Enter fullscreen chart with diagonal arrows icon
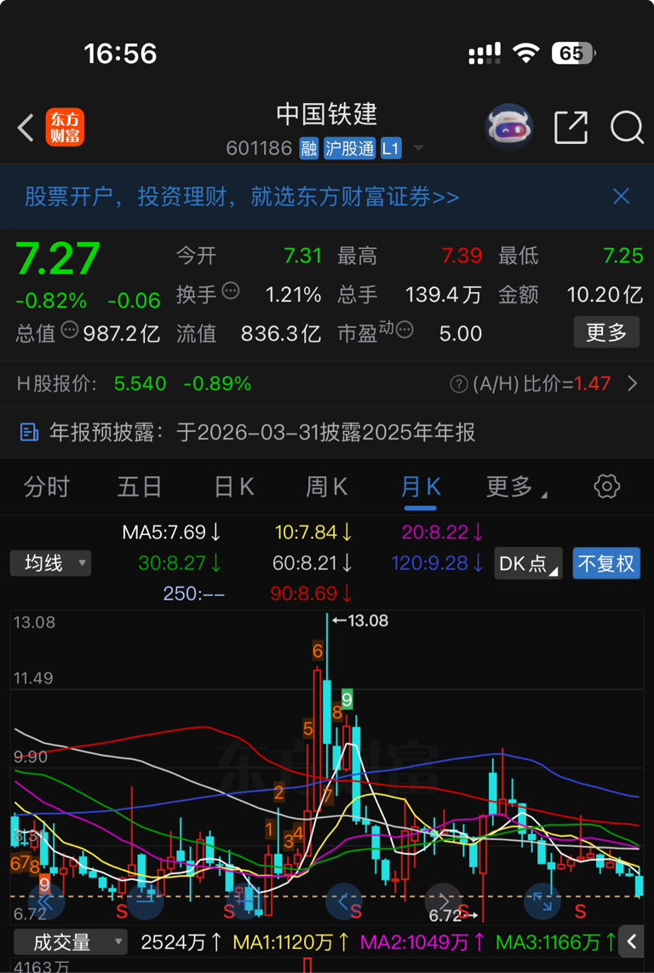 coord(543,901)
